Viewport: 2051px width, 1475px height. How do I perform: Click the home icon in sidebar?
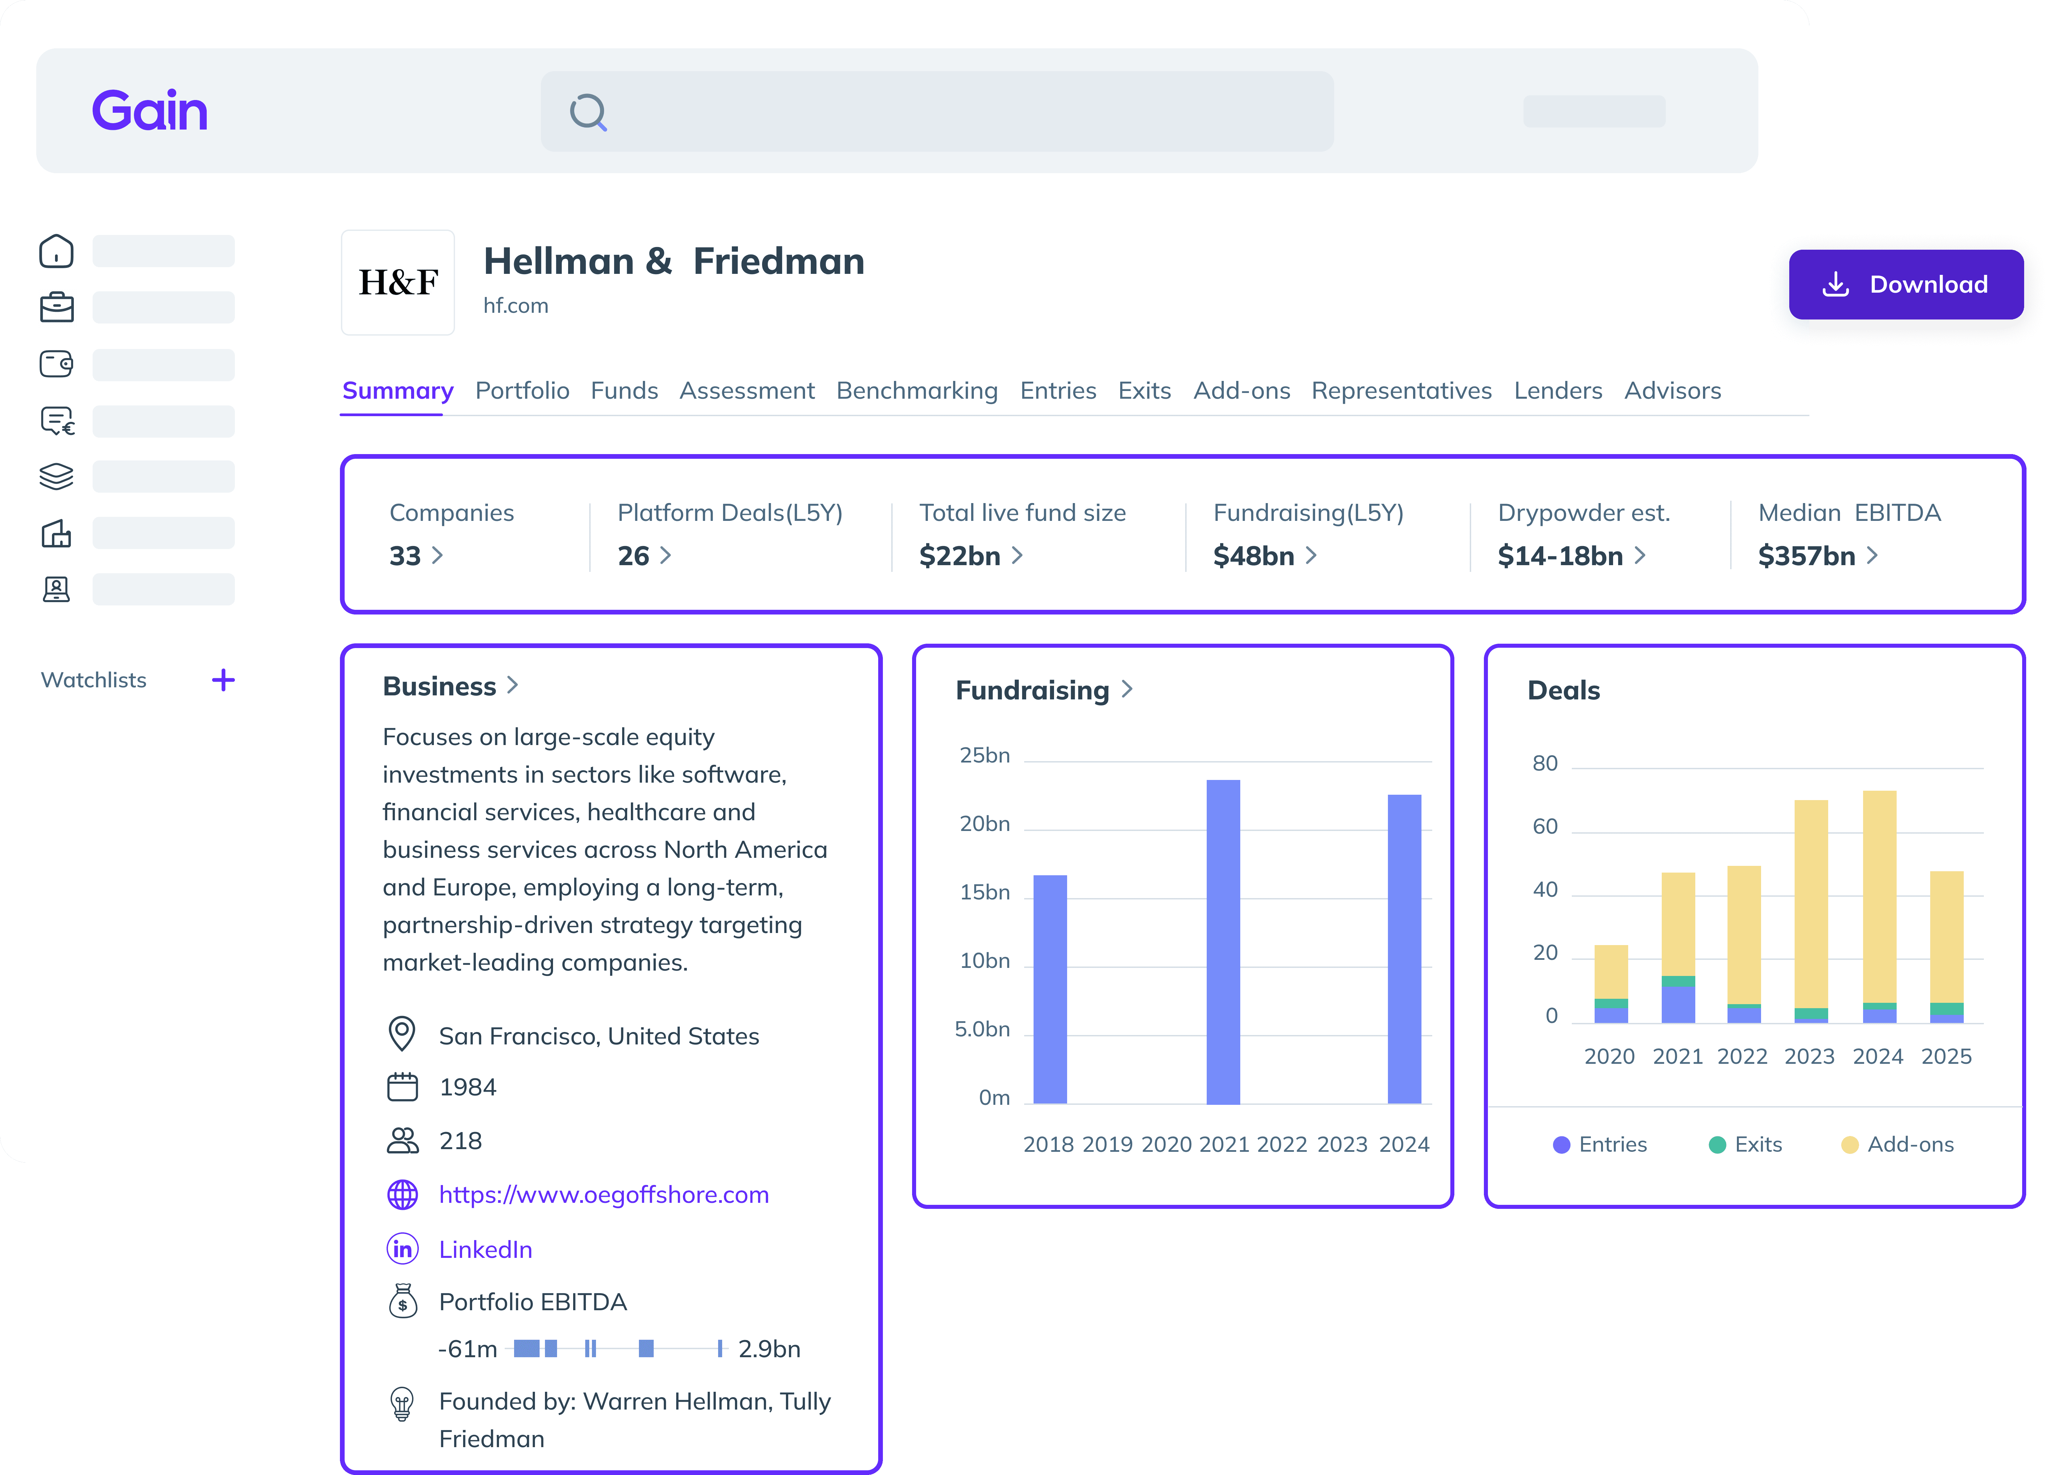point(56,251)
